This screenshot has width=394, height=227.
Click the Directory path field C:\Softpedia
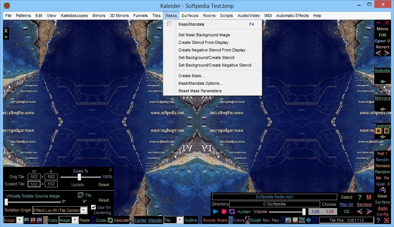(274, 204)
